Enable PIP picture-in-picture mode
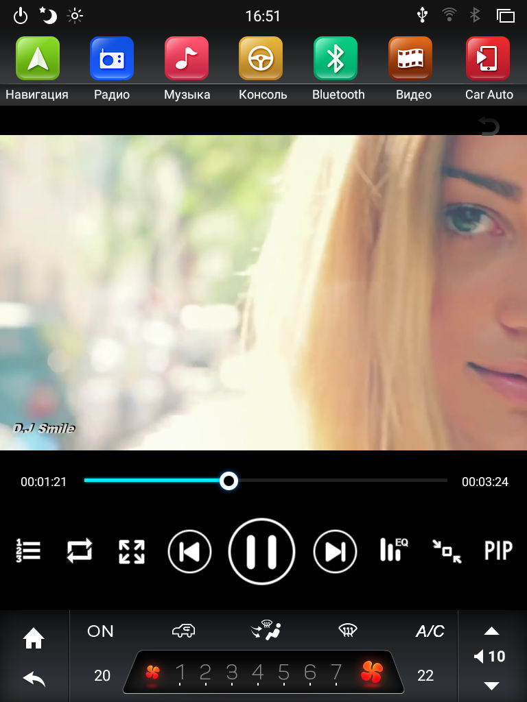 (x=498, y=550)
